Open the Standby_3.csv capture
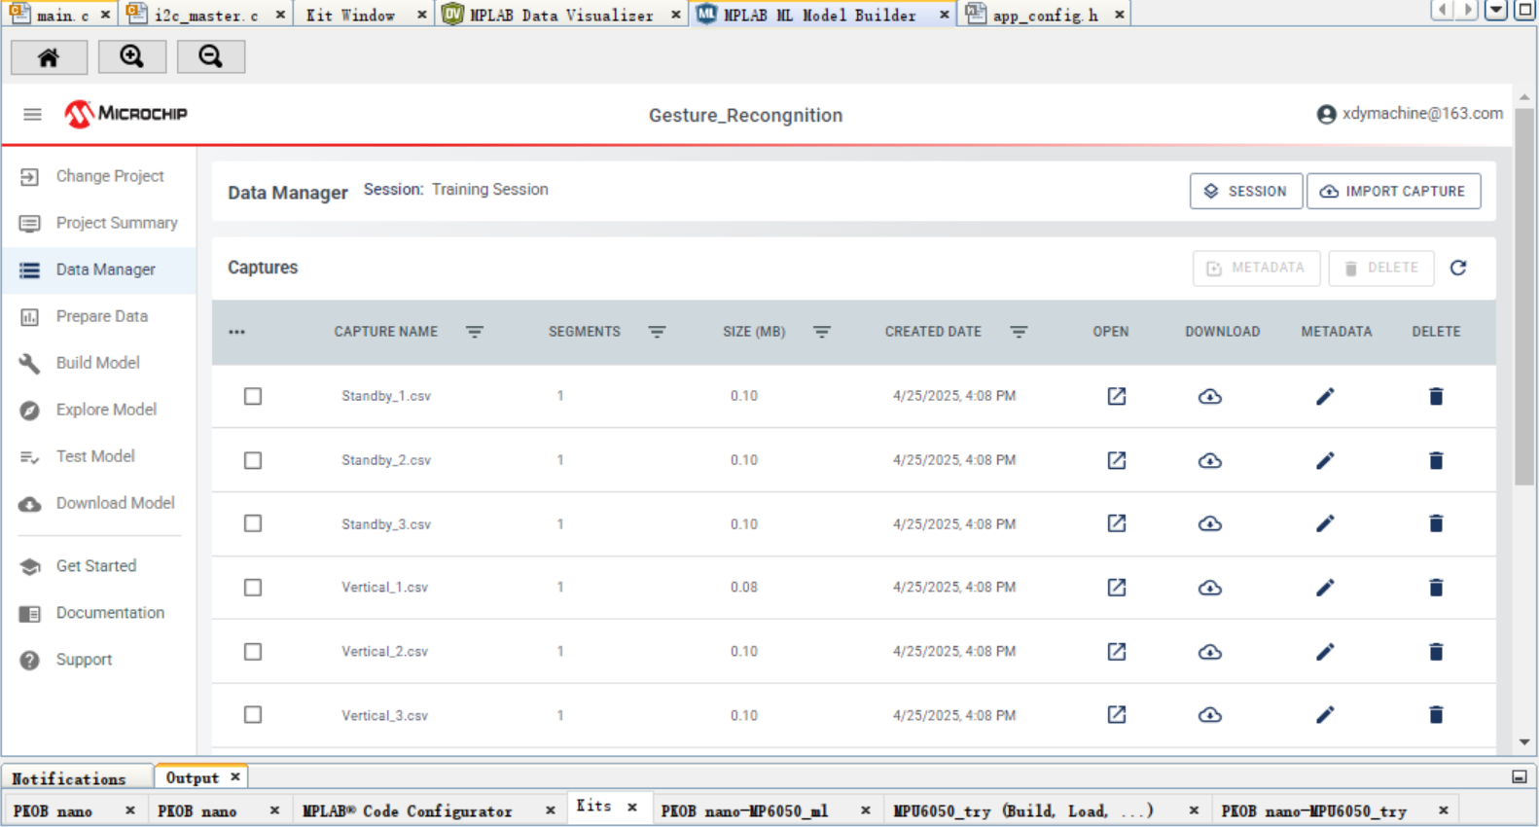Image resolution: width=1539 pixels, height=827 pixels. tap(1117, 523)
